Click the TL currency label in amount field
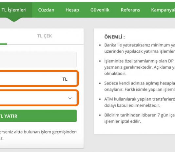The height and width of the screenshot is (152, 175). pyautogui.click(x=65, y=79)
